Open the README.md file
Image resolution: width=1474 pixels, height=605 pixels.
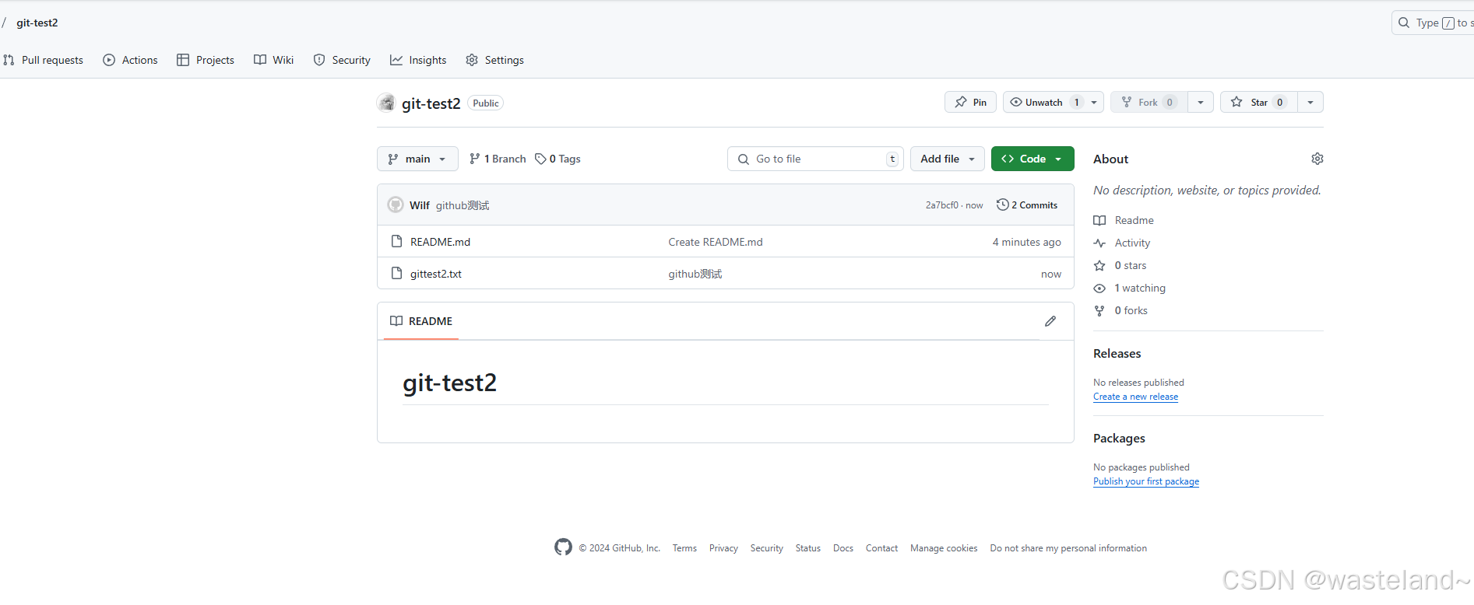tap(440, 242)
